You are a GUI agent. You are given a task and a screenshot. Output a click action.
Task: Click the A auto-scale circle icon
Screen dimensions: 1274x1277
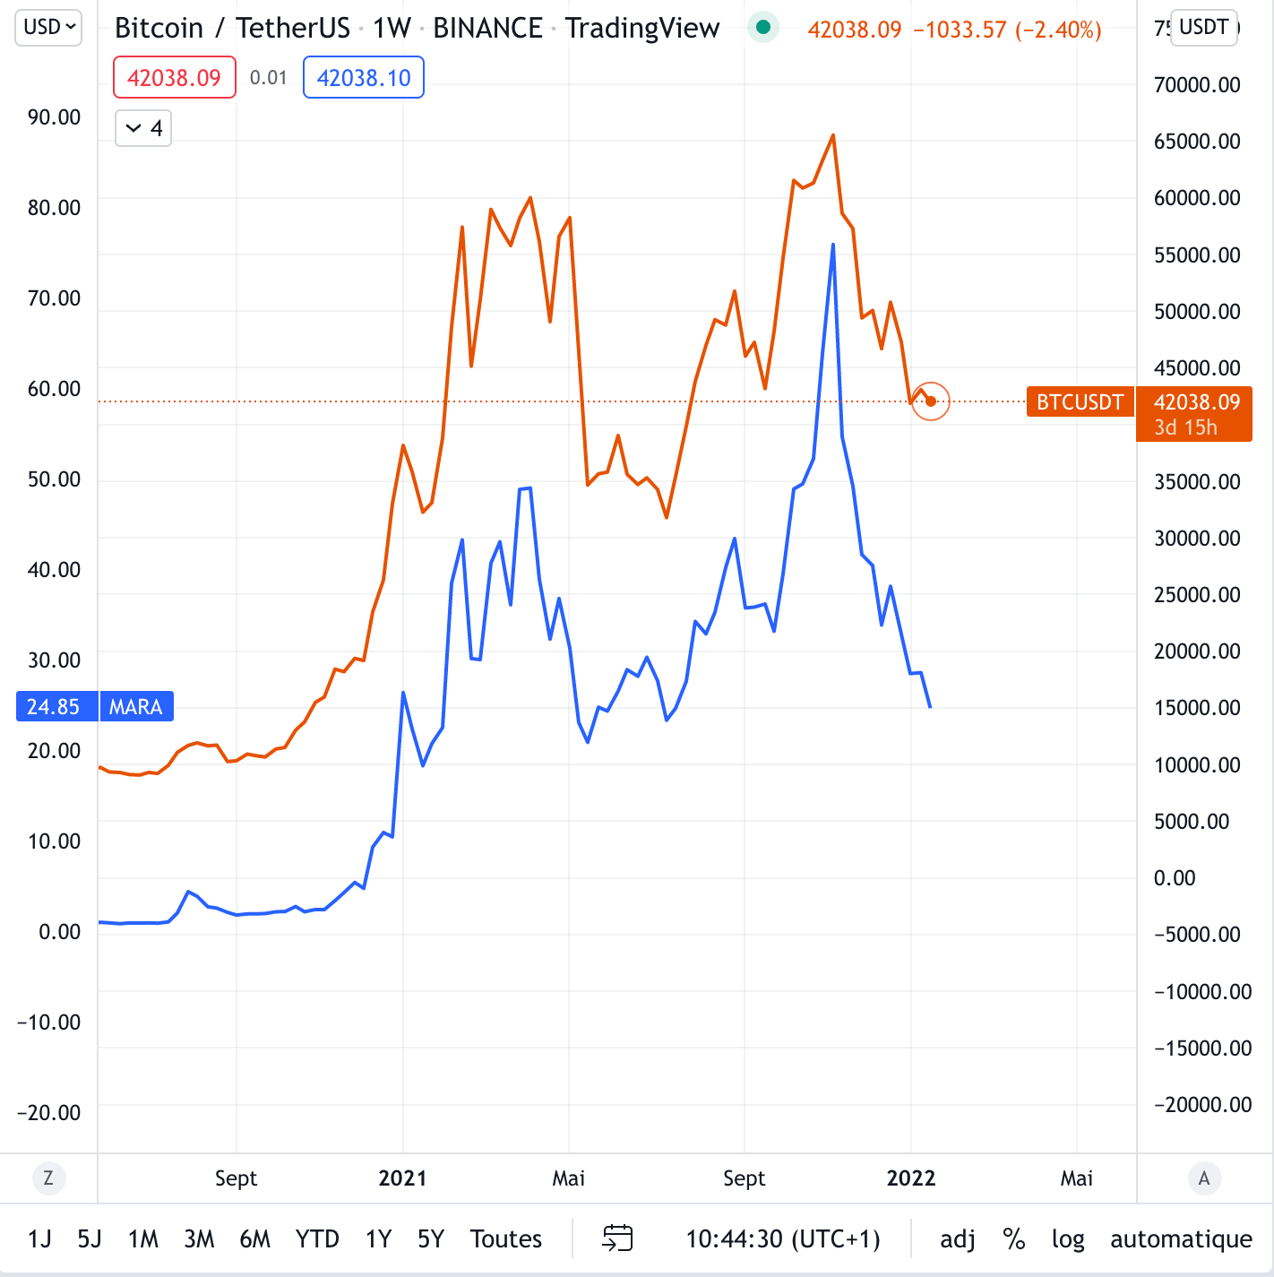click(x=1204, y=1178)
